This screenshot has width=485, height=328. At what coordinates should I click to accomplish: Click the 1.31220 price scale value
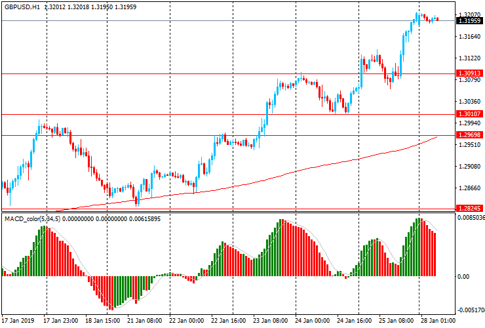470,58
